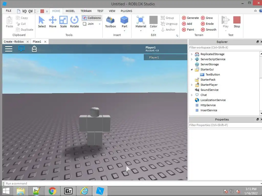Click Add terrain

click(x=187, y=24)
